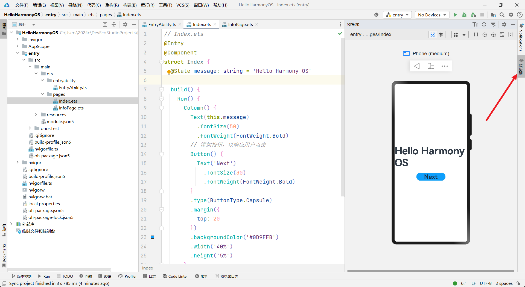Open Search Everywhere magnifier icon
This screenshot has width=525, height=287.
tap(502, 15)
